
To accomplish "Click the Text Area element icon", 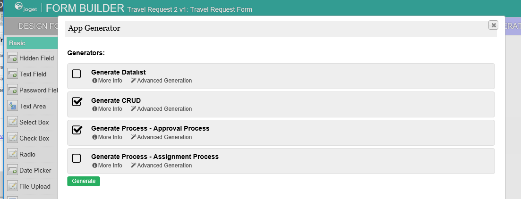I will tap(13, 106).
